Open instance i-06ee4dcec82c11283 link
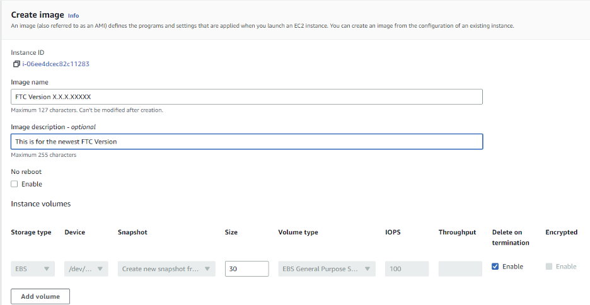This screenshot has width=590, height=305. tap(55, 64)
